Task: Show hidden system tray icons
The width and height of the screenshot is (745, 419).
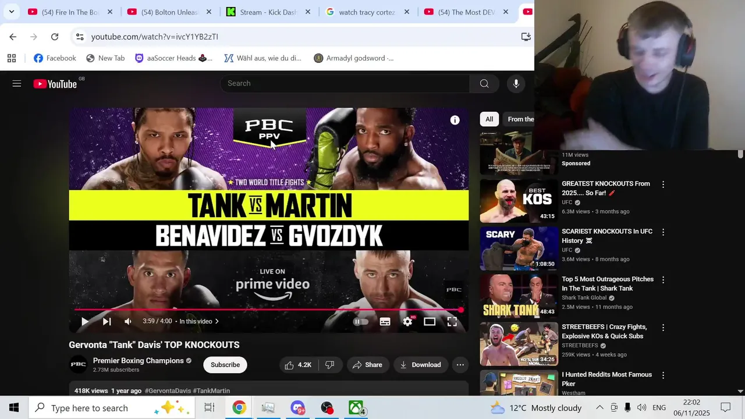Action: [x=599, y=407]
